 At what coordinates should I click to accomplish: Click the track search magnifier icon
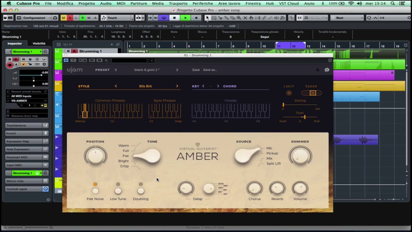[118, 44]
